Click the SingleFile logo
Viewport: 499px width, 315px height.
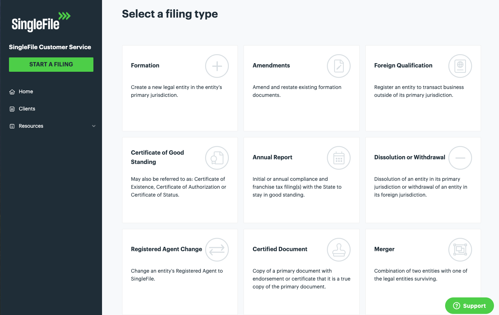pyautogui.click(x=41, y=22)
